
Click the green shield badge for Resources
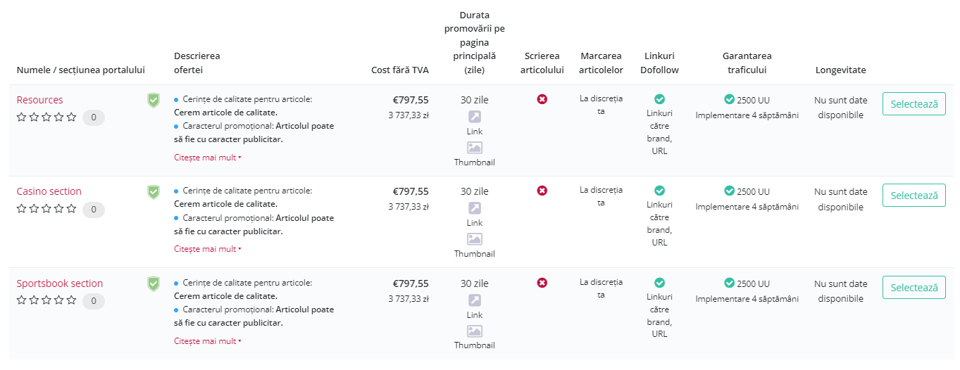(x=154, y=100)
